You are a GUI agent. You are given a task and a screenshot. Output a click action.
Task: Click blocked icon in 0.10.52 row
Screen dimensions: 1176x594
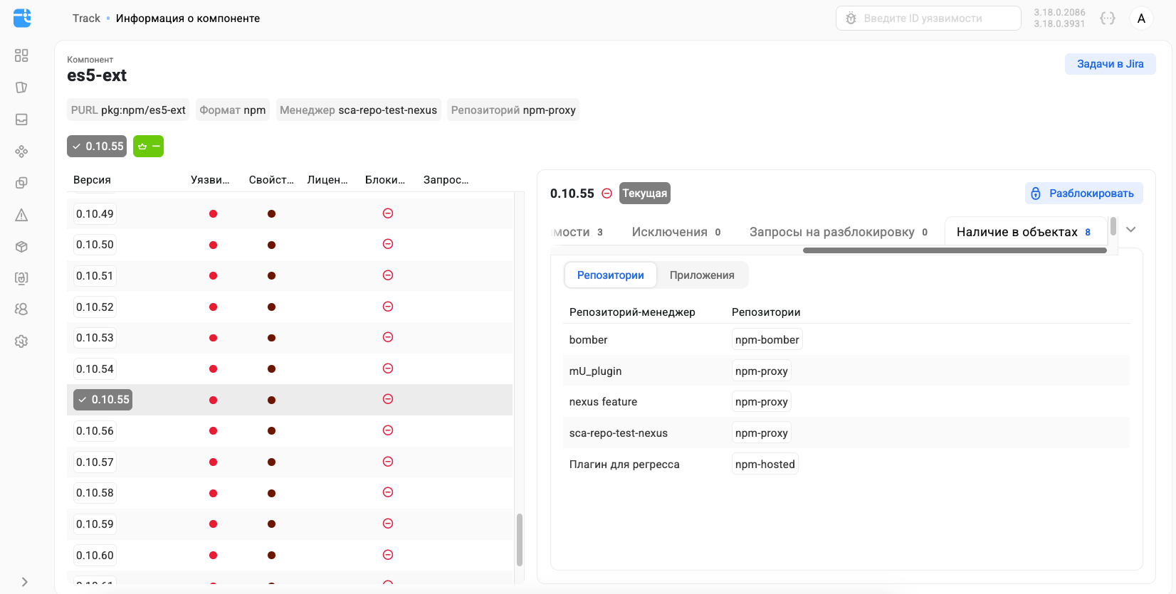point(388,307)
